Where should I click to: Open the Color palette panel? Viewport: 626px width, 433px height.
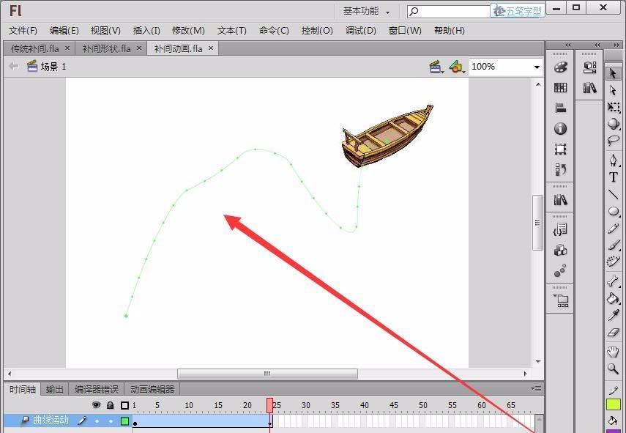click(560, 67)
